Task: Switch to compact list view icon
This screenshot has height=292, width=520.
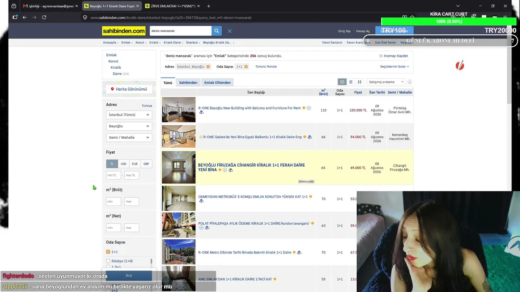Action: click(x=351, y=82)
